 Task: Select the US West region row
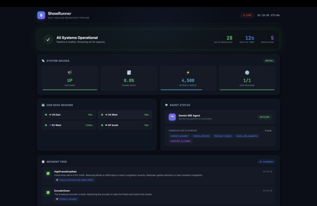[125, 115]
